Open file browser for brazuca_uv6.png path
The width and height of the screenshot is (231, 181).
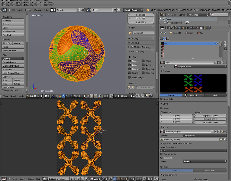221,139
